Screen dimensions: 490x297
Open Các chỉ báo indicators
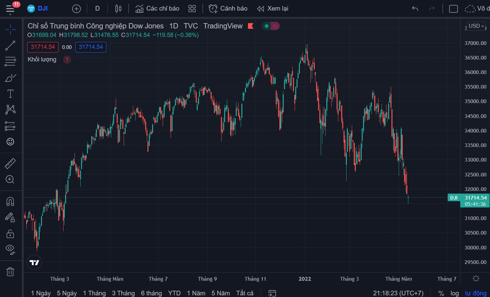click(x=157, y=9)
